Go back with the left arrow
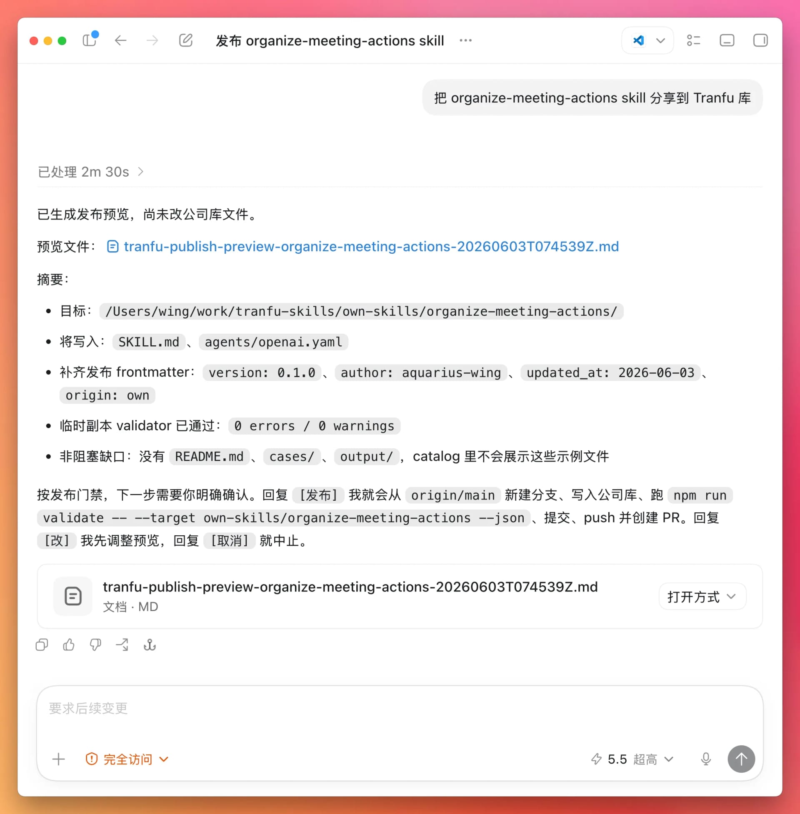This screenshot has height=814, width=800. (120, 40)
